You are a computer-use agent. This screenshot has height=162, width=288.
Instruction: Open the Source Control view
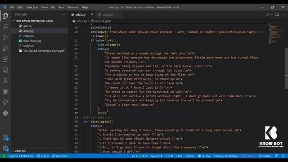5,37
